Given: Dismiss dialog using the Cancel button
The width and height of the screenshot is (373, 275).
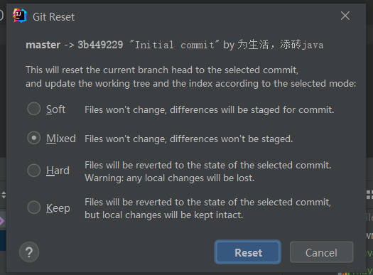Looking at the screenshot, I should click(x=321, y=252).
